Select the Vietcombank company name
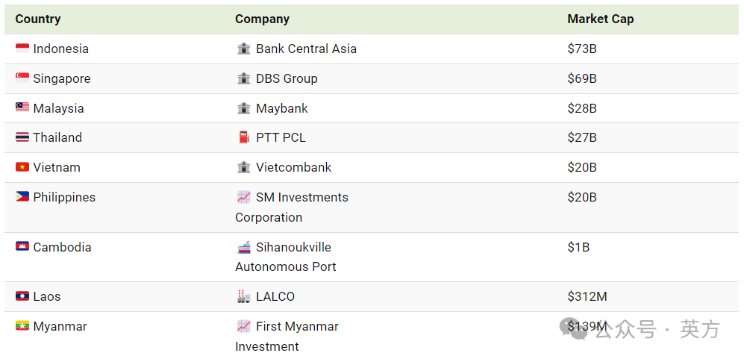The image size is (744, 359). [x=293, y=167]
